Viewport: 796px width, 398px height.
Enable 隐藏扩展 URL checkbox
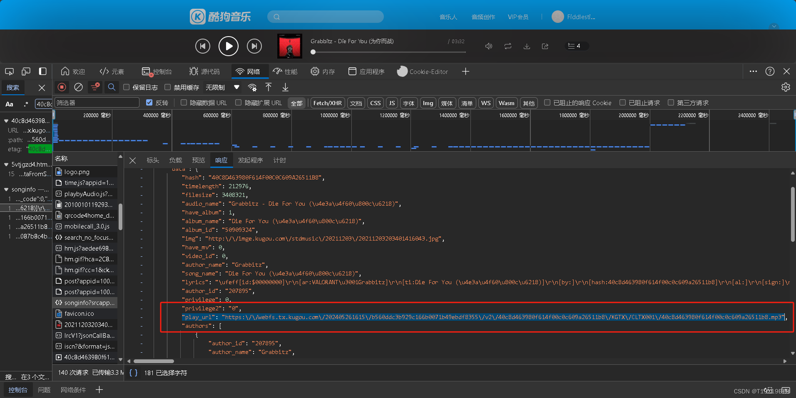click(x=238, y=103)
